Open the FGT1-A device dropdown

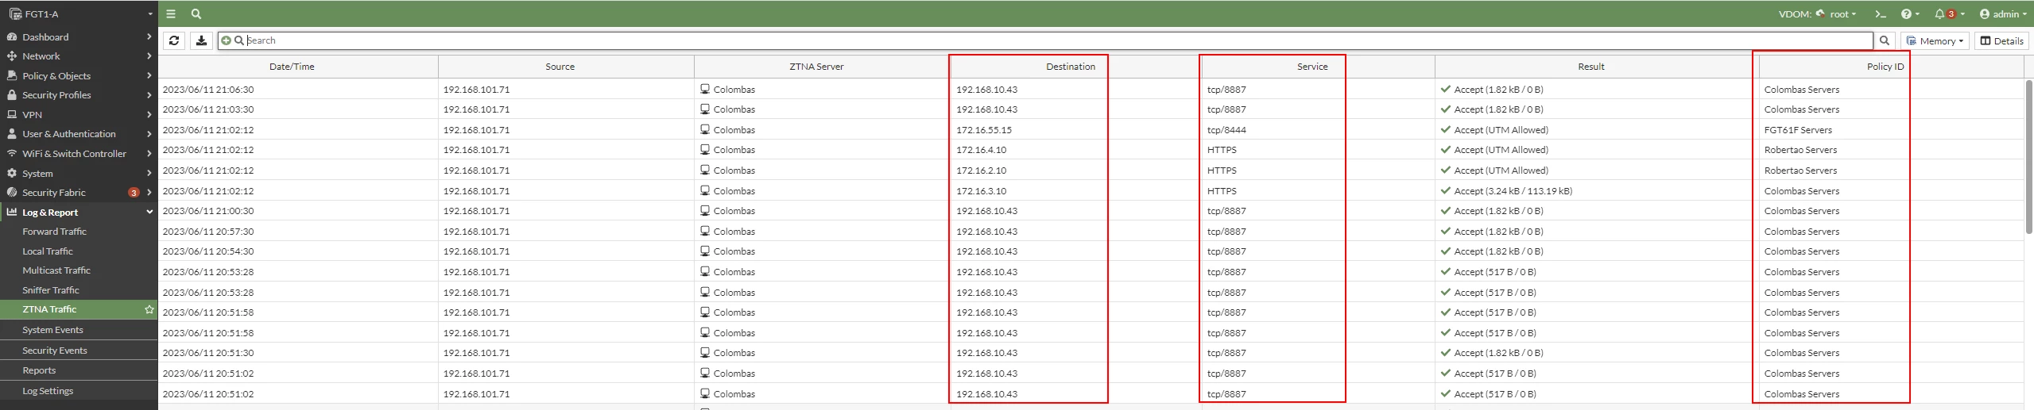coord(150,14)
